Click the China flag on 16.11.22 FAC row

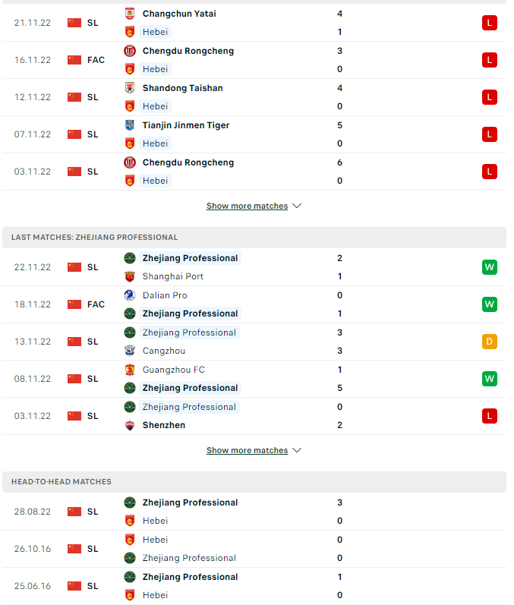74,60
